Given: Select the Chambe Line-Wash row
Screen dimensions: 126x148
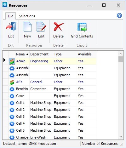Looking at the screenshot, I should [x=49, y=137].
